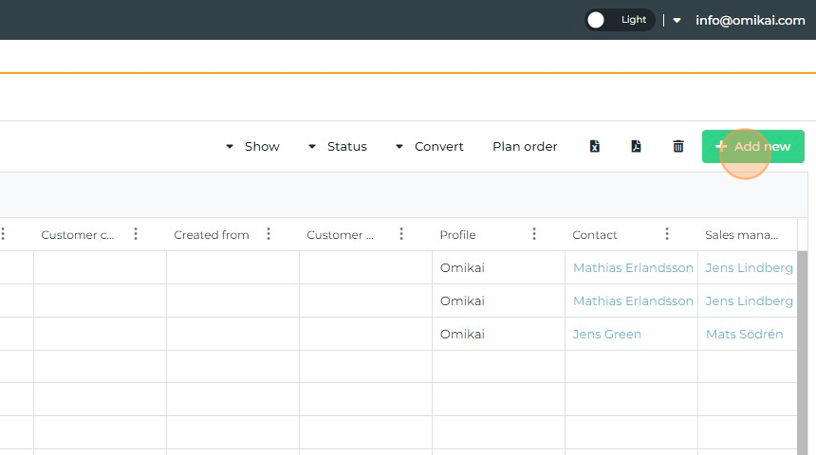Image resolution: width=816 pixels, height=455 pixels.
Task: Click the PDF export icon
Action: point(637,146)
